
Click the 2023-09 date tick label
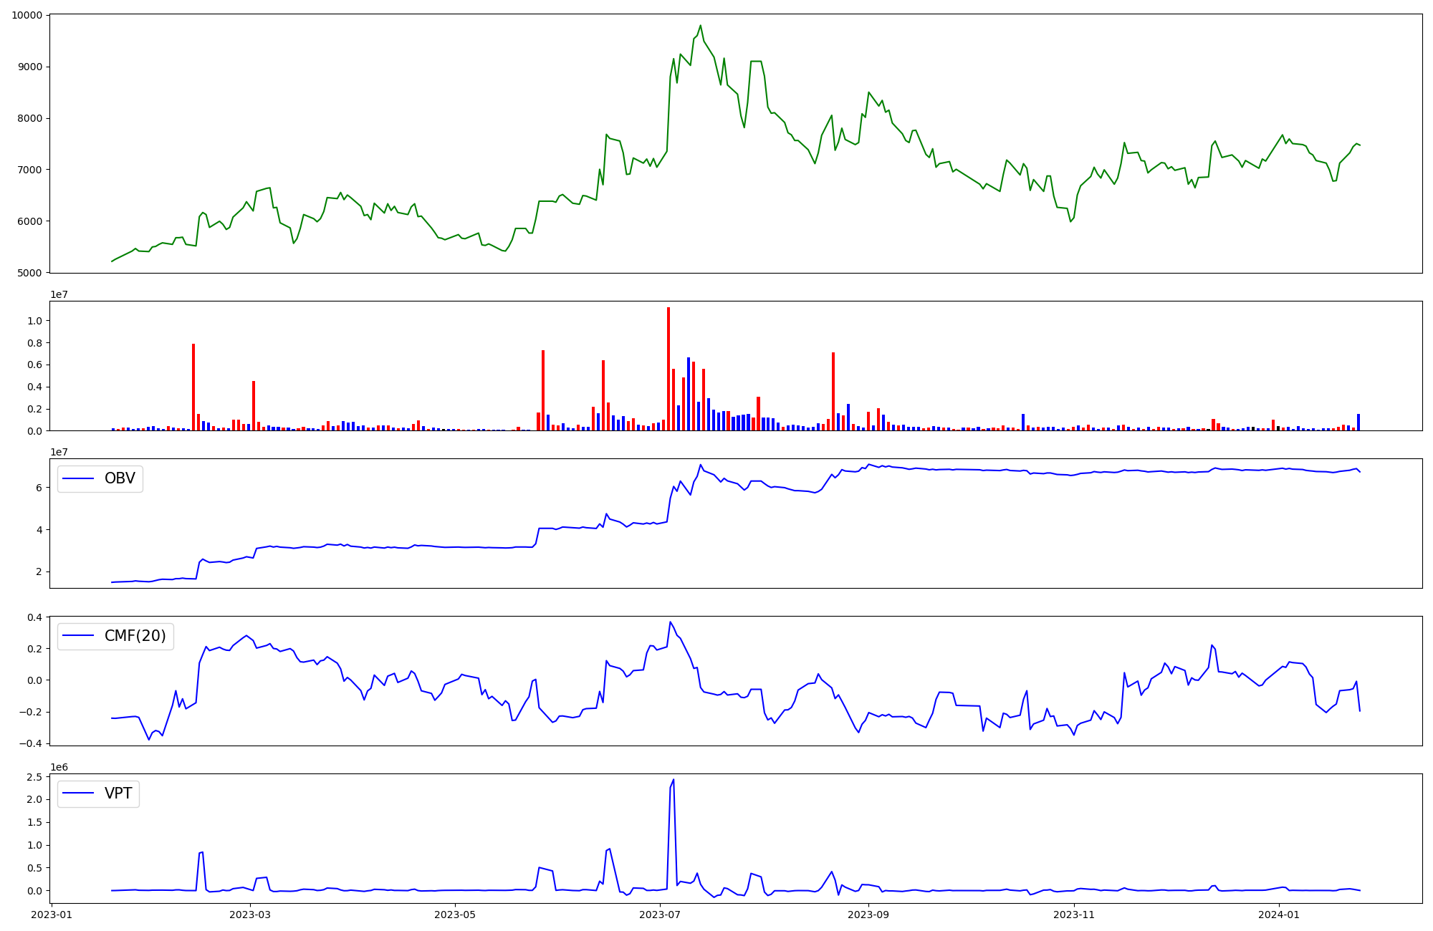(868, 915)
